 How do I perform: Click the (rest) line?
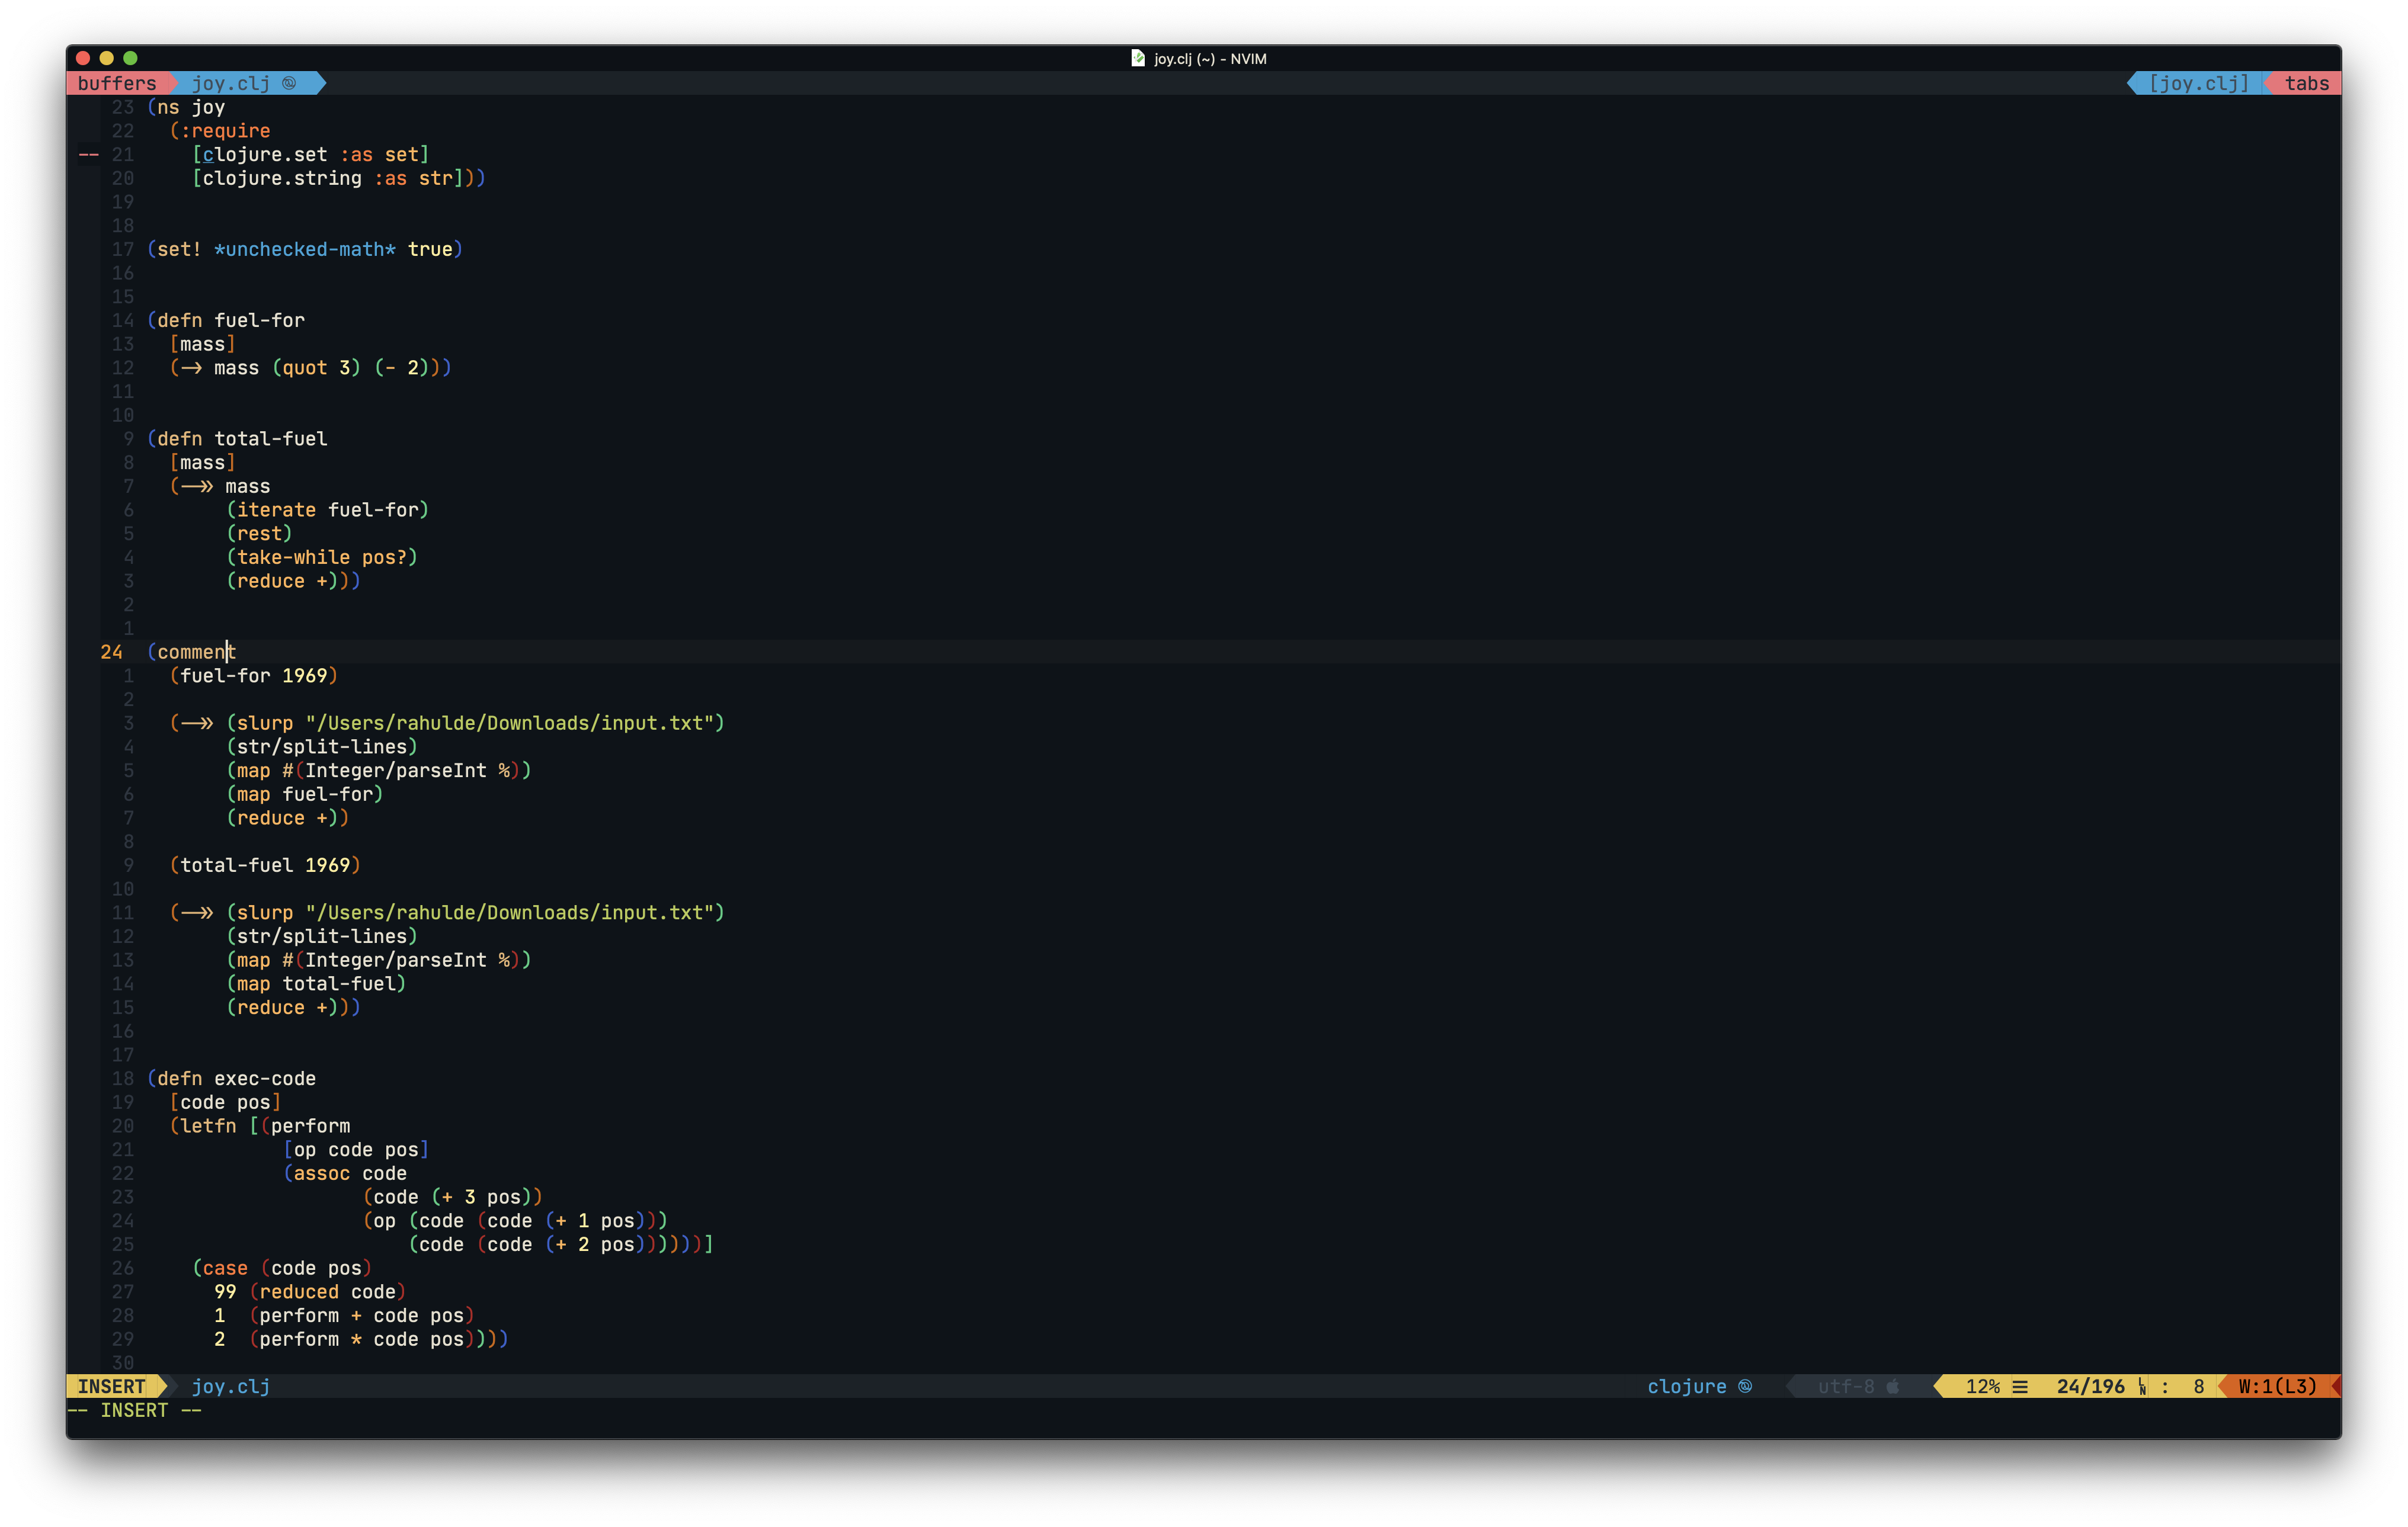260,534
